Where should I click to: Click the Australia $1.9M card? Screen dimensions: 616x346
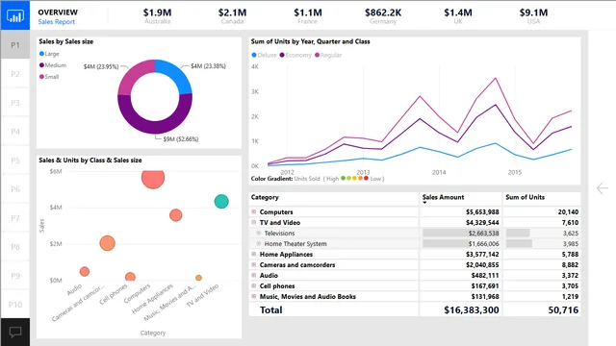click(157, 15)
